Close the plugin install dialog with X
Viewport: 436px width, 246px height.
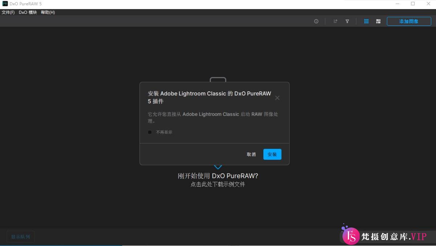(277, 98)
